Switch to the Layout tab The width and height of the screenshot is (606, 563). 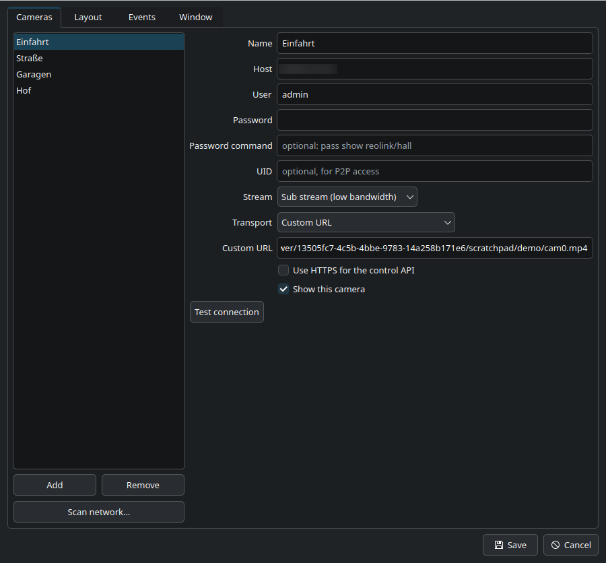88,17
